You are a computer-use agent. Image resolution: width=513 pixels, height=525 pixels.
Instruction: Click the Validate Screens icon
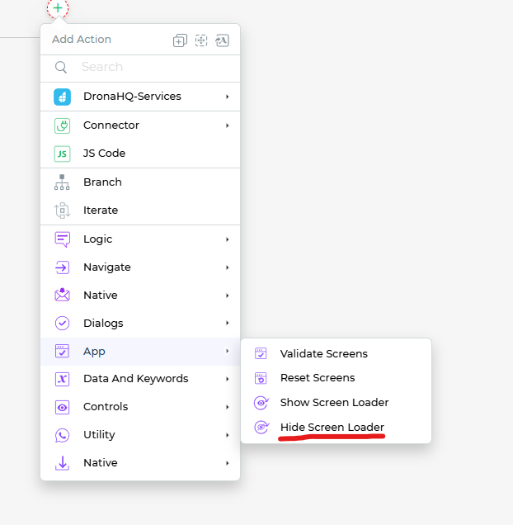coord(261,353)
